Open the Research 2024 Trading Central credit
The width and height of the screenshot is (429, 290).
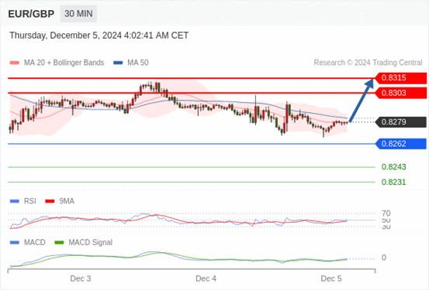368,63
